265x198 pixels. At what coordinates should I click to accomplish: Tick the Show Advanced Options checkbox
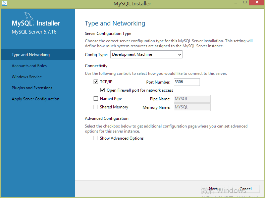coord(96,138)
